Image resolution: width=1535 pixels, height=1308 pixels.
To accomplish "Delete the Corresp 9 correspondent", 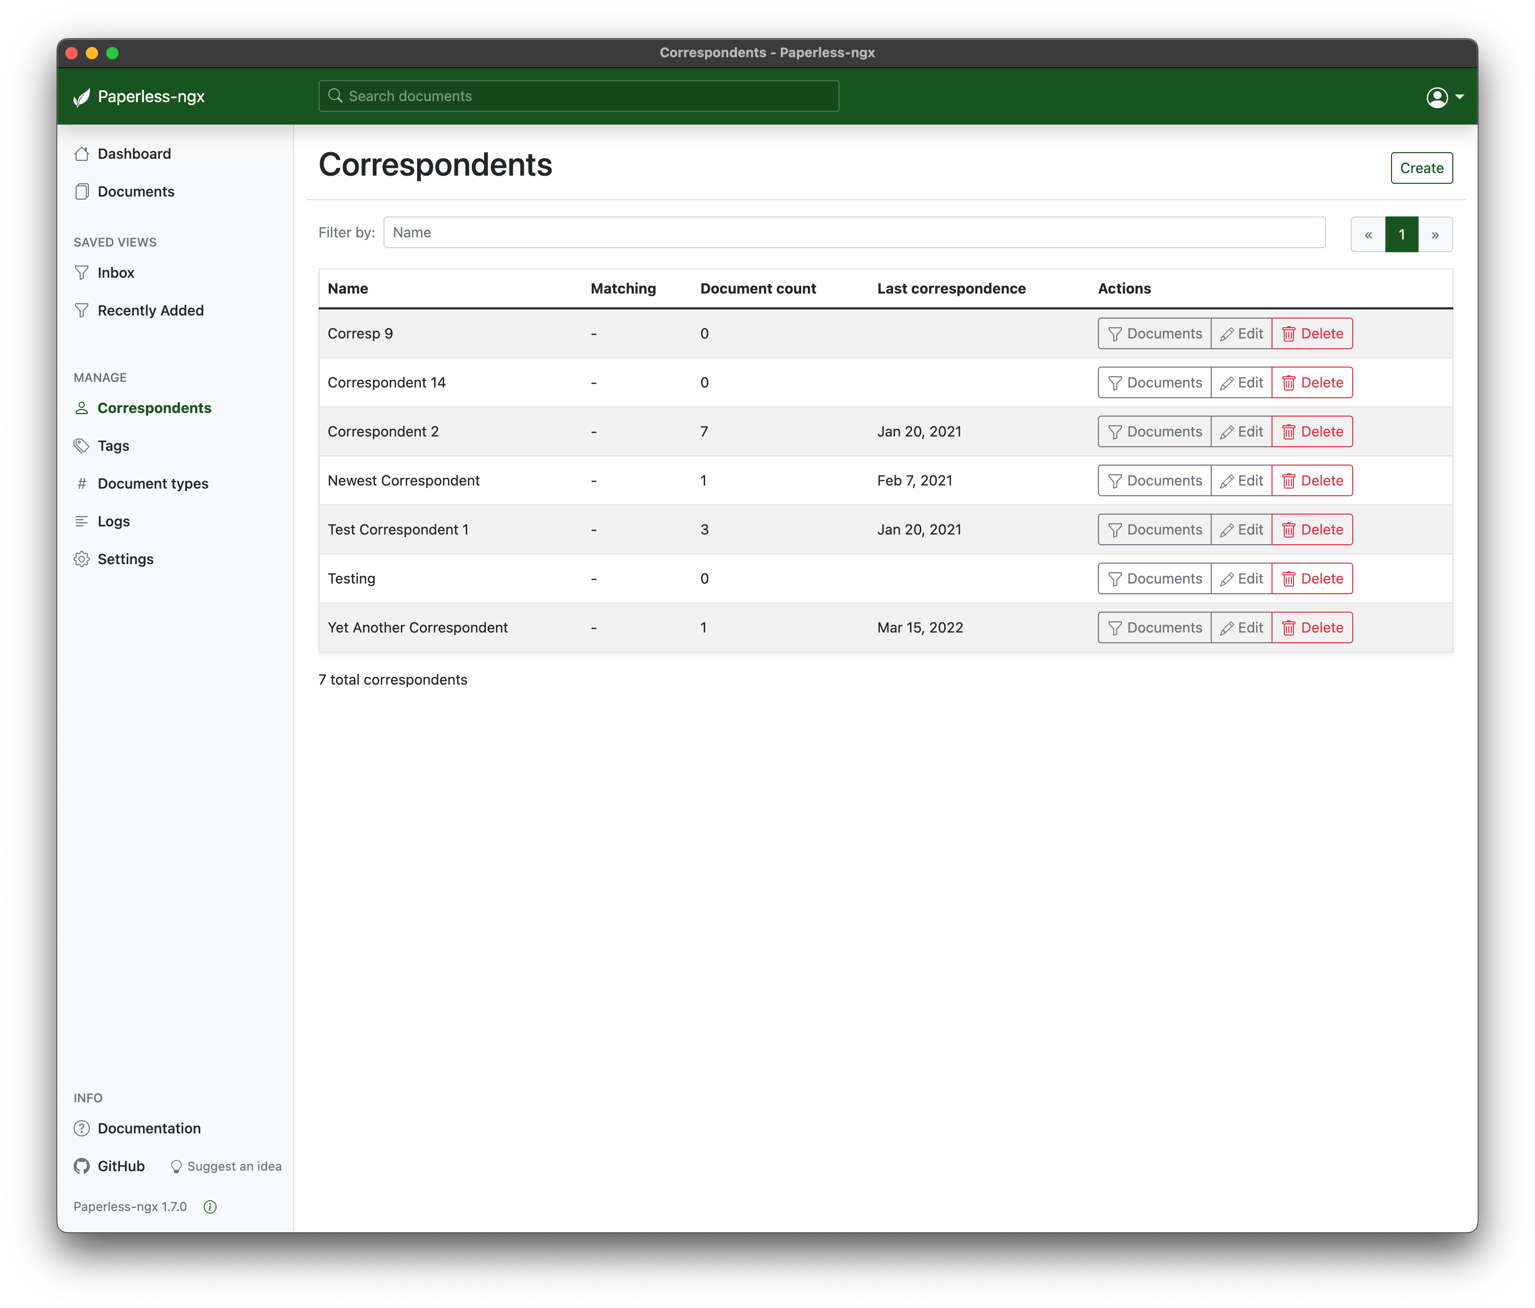I will pyautogui.click(x=1312, y=333).
